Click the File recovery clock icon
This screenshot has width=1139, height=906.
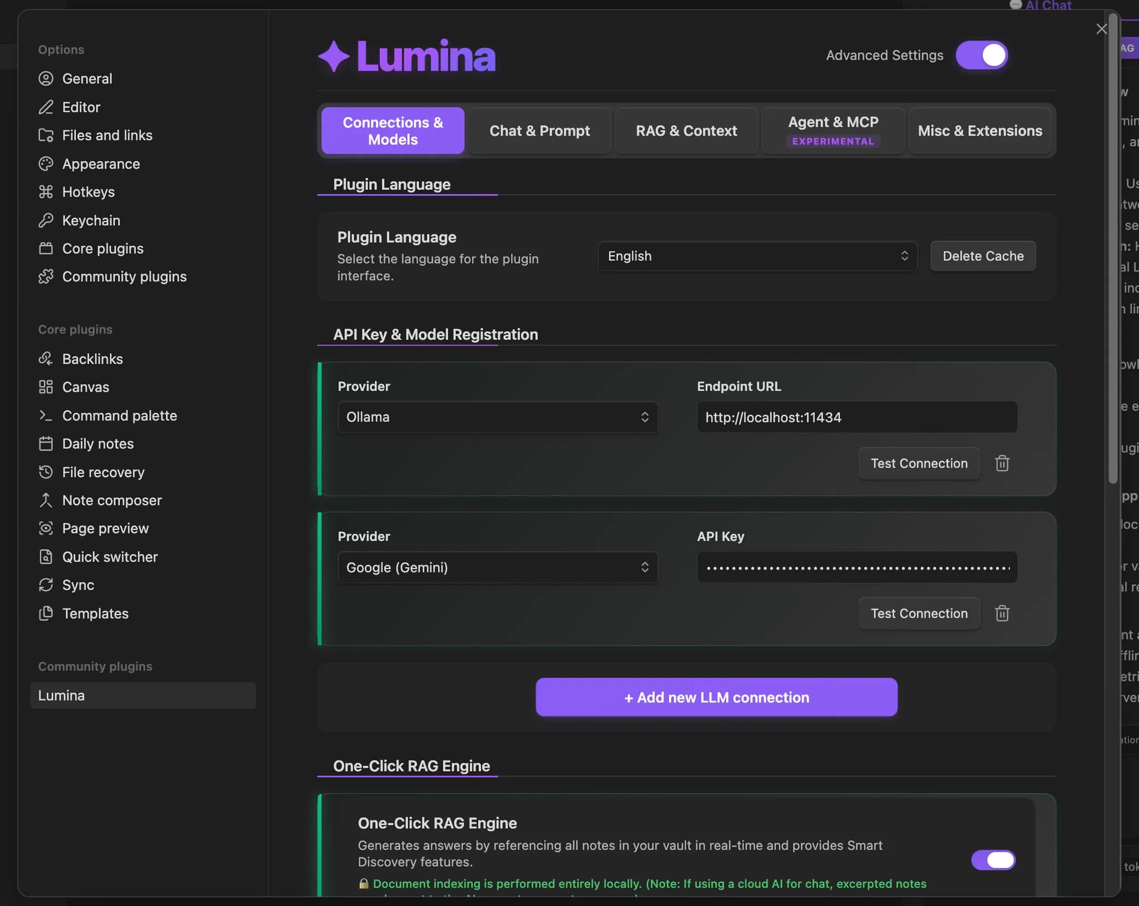[x=46, y=472]
